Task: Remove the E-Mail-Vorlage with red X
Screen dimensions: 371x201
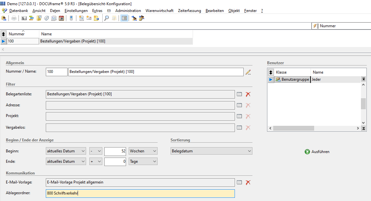Action: click(x=248, y=182)
